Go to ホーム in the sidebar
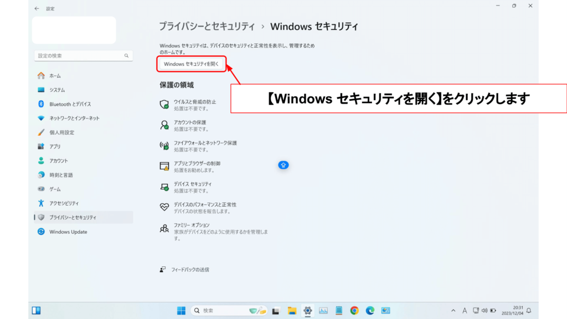Viewport: 567px width, 319px height. pos(55,76)
